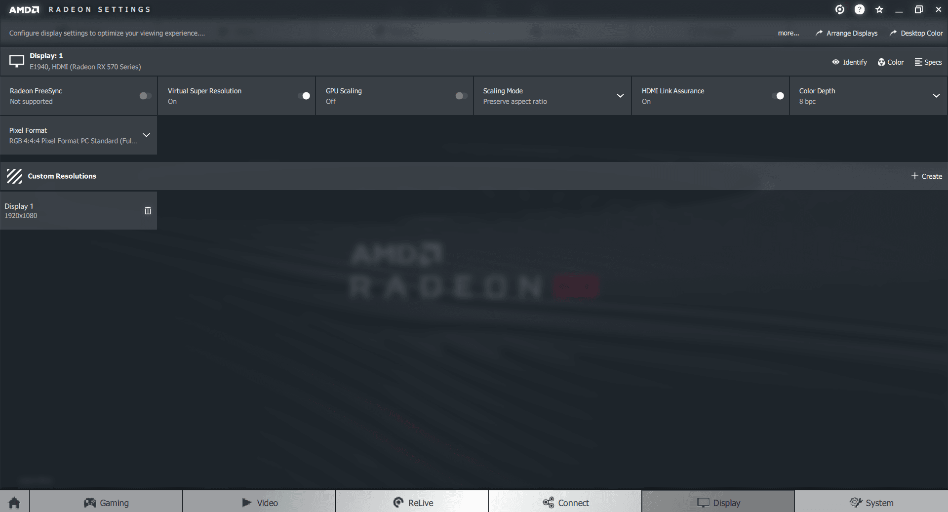Viewport: 948px width, 512px height.
Task: Open the help question mark icon
Action: (x=860, y=9)
